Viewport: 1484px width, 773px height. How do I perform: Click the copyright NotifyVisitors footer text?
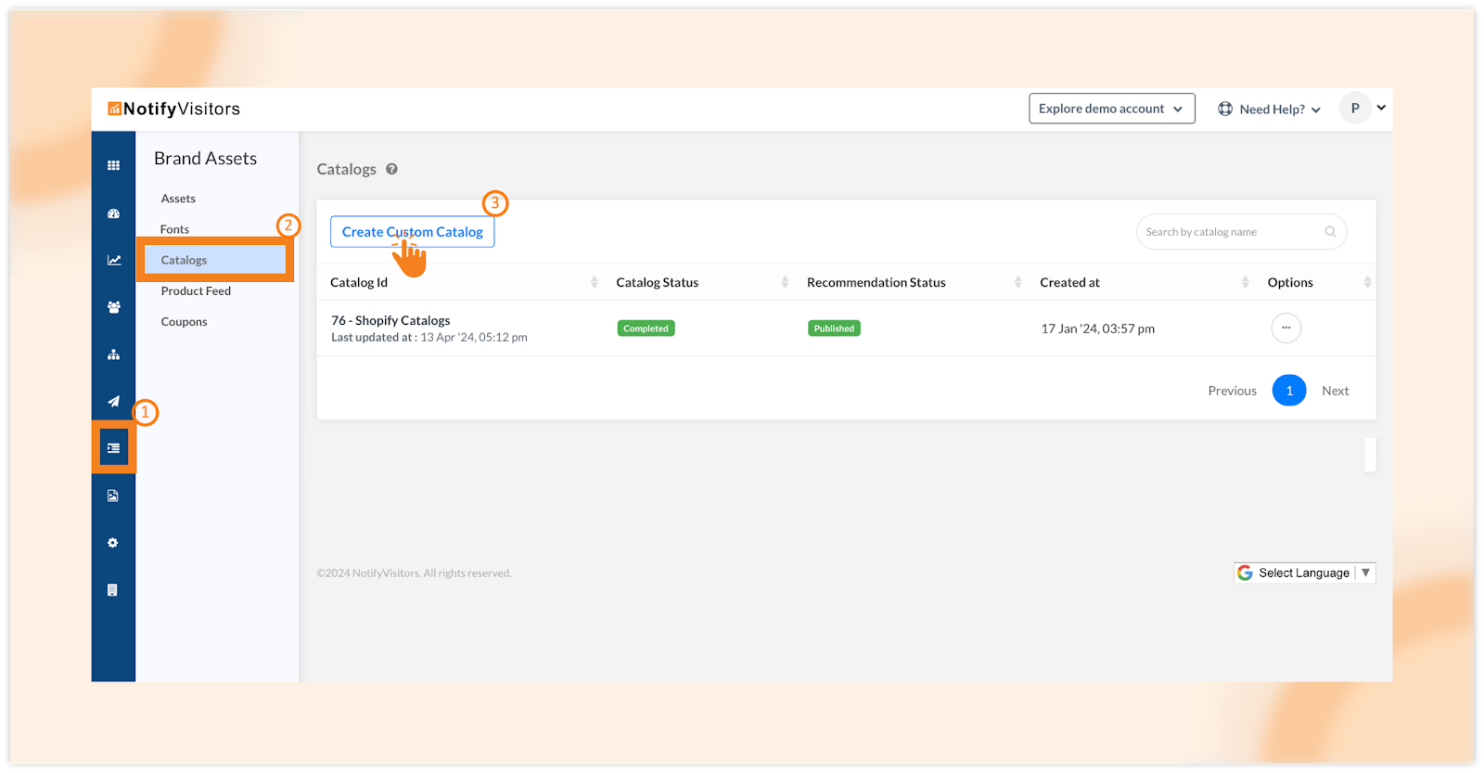point(414,573)
